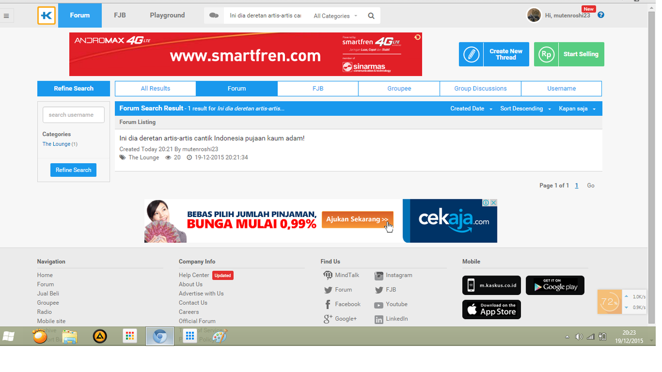Screen dimensions: 662x372
Task: Select the Groupee search tab
Action: point(399,88)
